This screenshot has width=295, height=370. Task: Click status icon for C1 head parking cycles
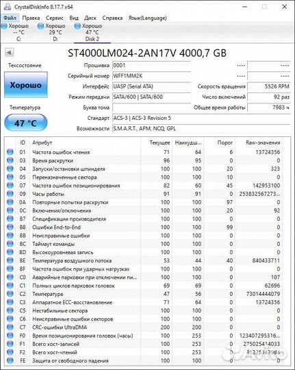[10, 286]
